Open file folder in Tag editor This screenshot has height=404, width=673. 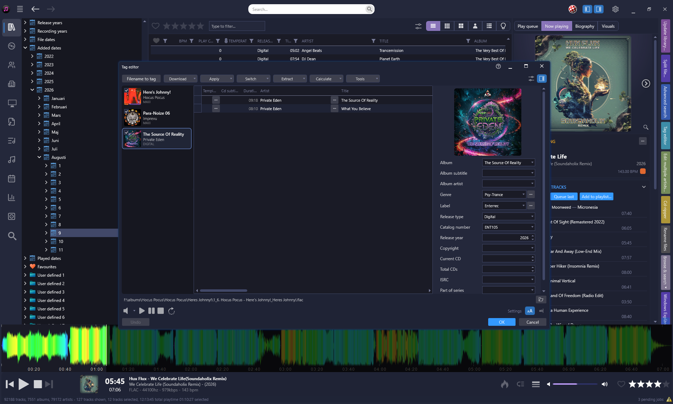click(x=541, y=299)
